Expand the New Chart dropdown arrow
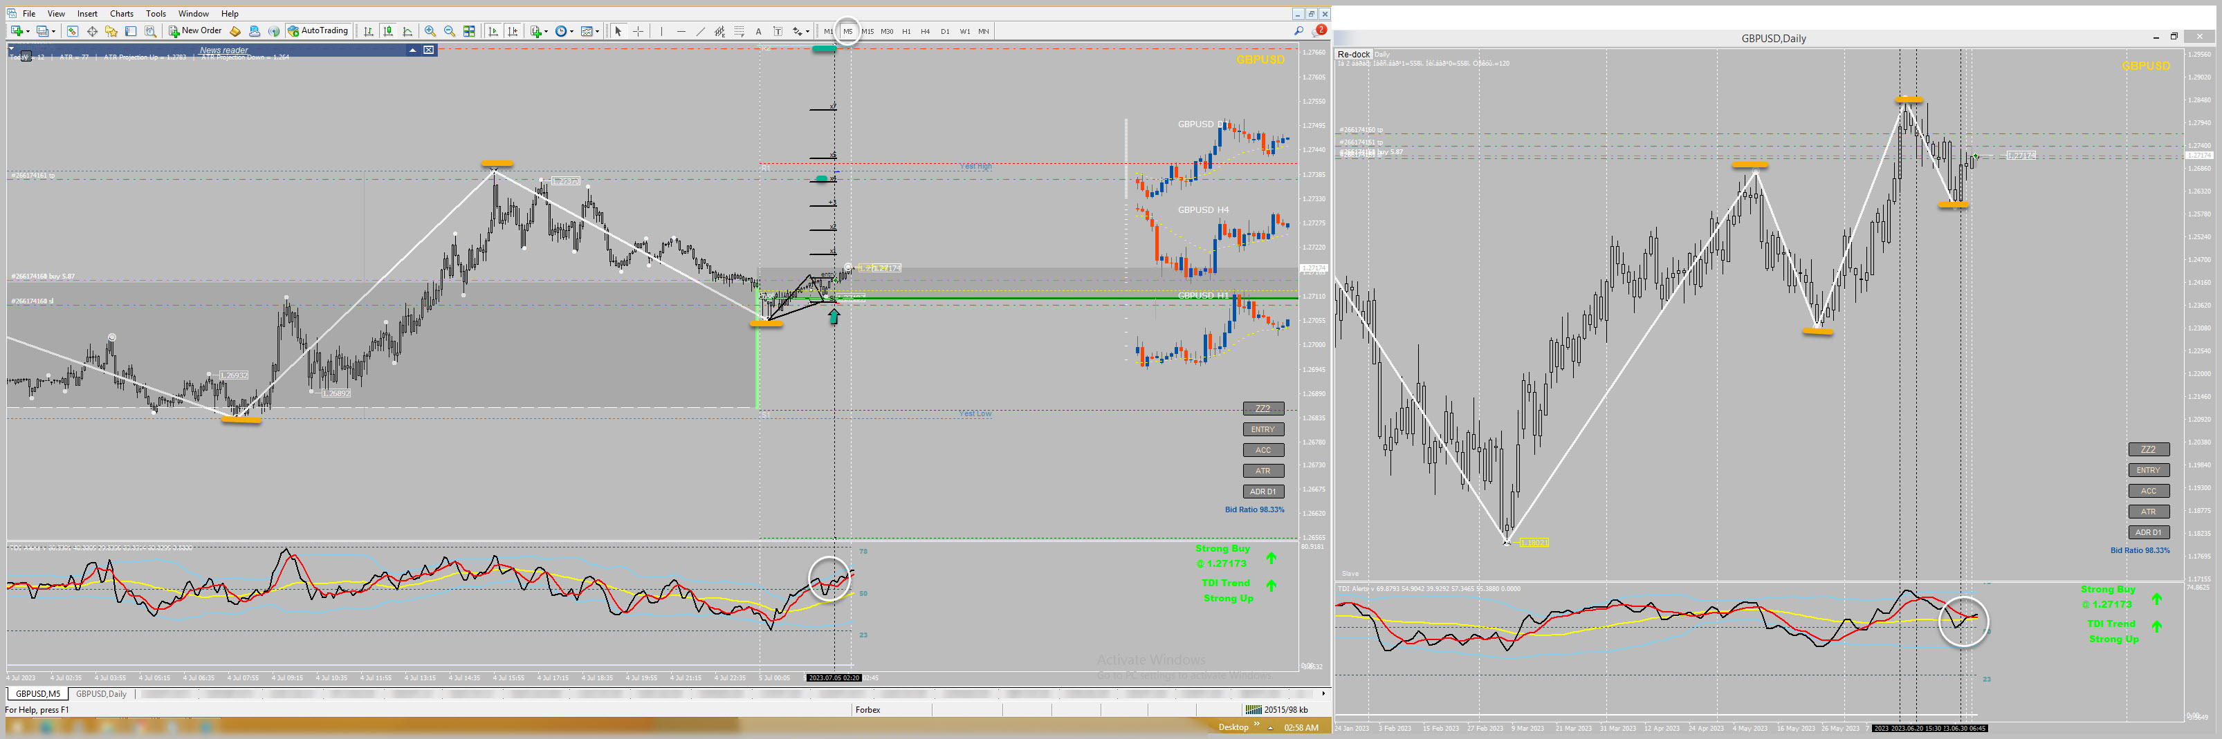 click(28, 32)
